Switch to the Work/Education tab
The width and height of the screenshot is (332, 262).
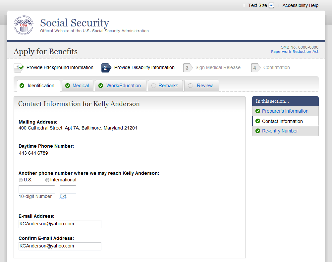(x=123, y=86)
